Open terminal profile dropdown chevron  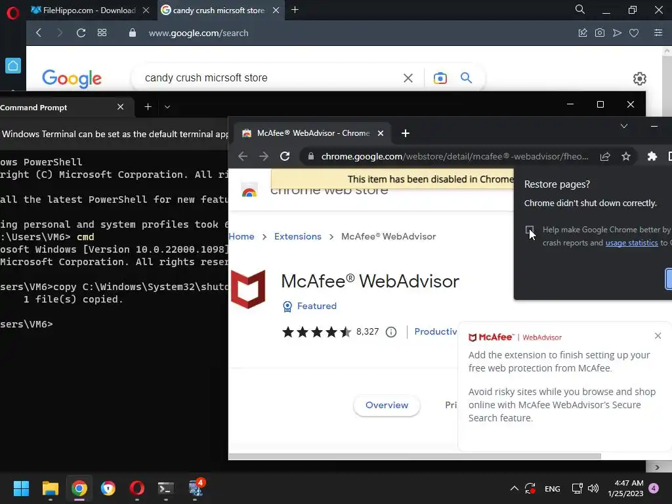(167, 107)
